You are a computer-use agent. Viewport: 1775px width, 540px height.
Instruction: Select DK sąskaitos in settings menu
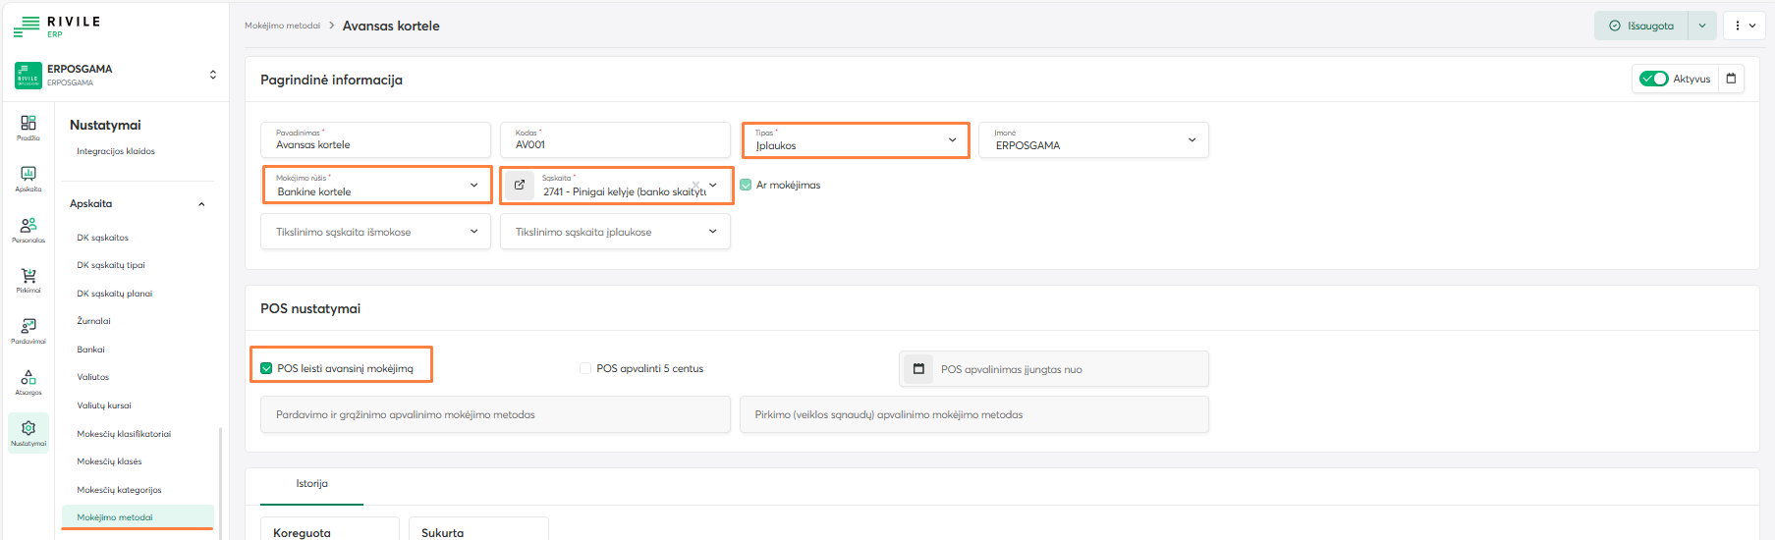pyautogui.click(x=103, y=238)
